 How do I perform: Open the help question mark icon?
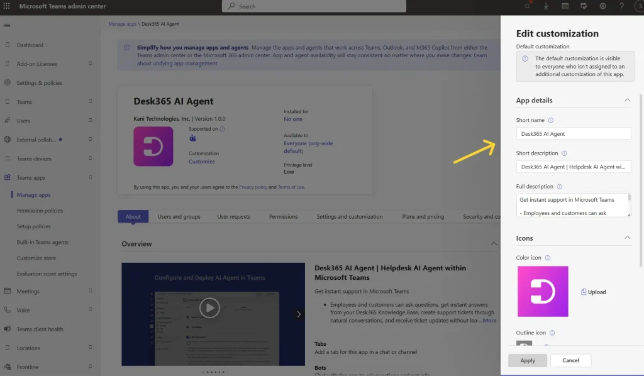[621, 6]
